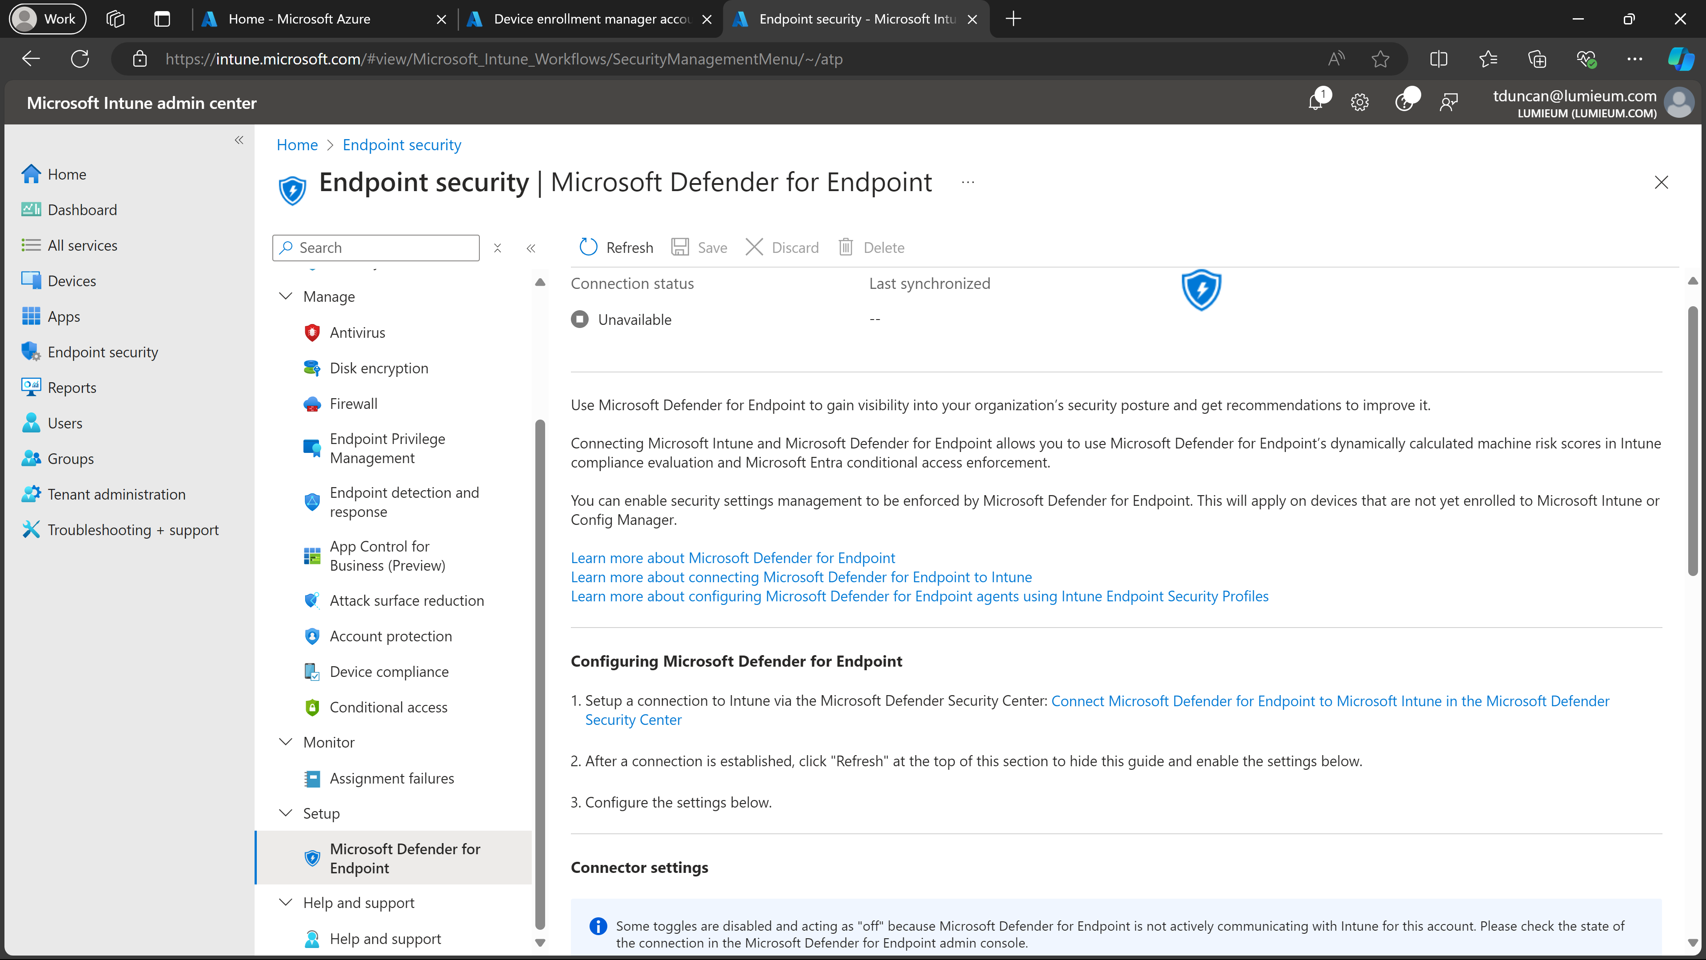
Task: Open Learn more about Microsoft Defender for Endpoint
Action: (x=733, y=558)
